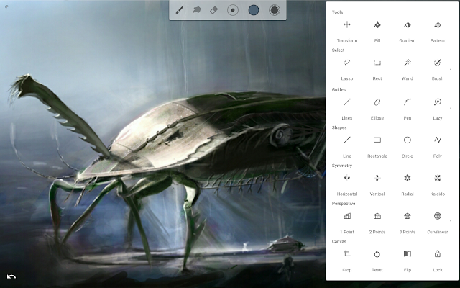Draw with the Circle shape
The image size is (460, 288).
click(408, 140)
